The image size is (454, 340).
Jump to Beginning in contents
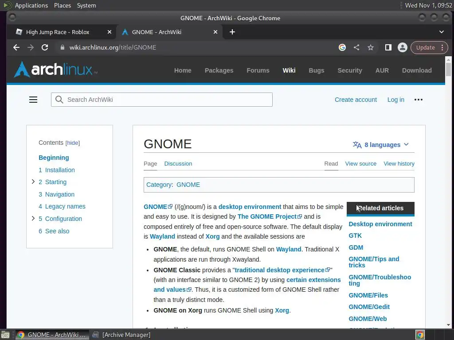54,158
